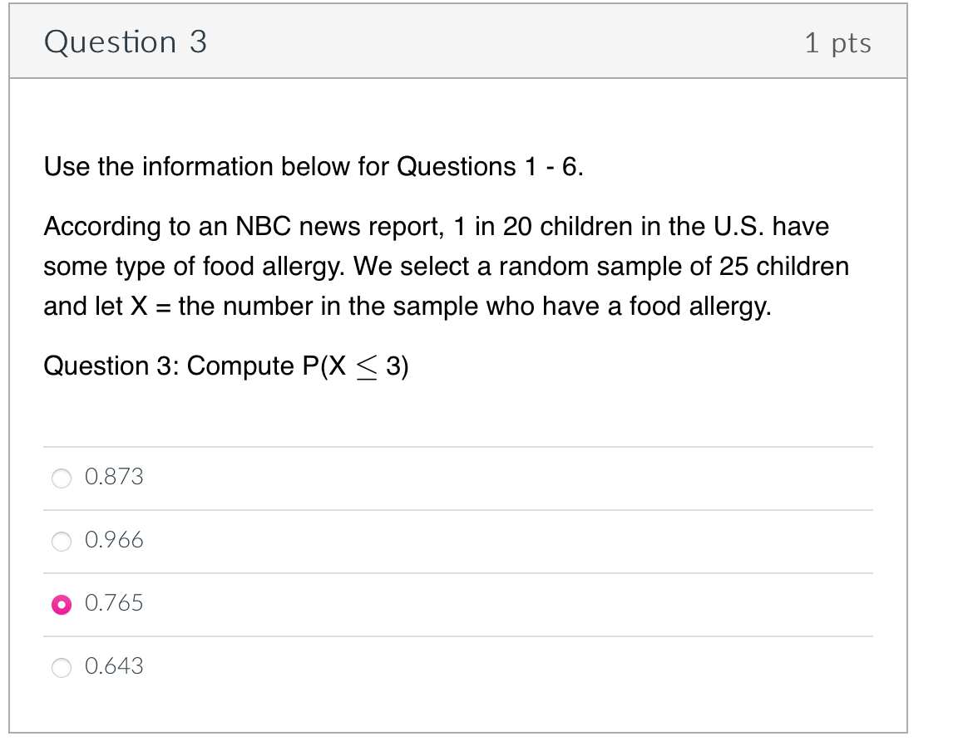958x741 pixels.
Task: Choose the first radio button in the list
Action: 62,478
